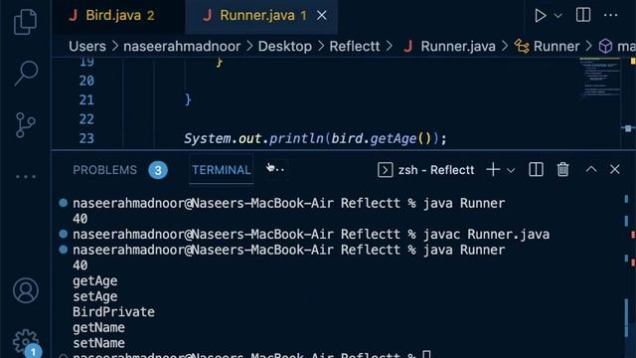Open the PROBLEMS panel tab
Image resolution: width=636 pixels, height=358 pixels.
(x=105, y=170)
